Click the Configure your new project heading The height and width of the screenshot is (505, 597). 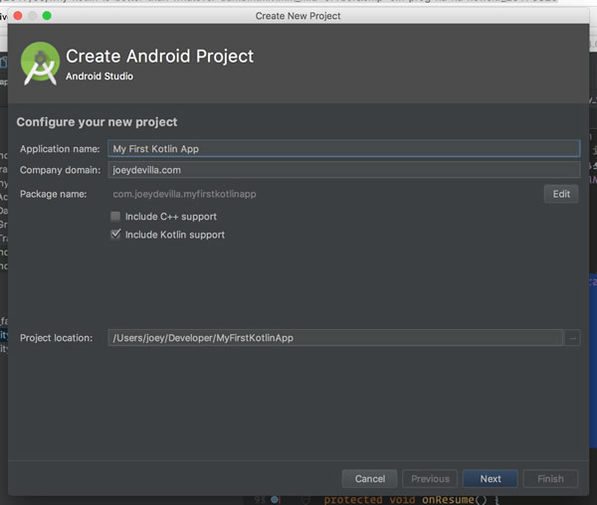pyautogui.click(x=97, y=122)
